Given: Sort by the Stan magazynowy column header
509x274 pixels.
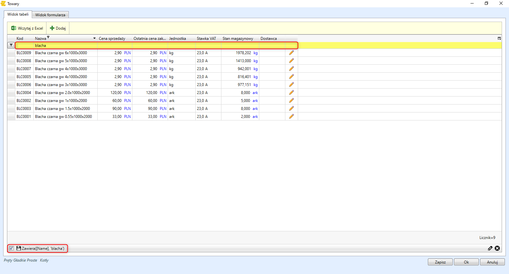Looking at the screenshot, I should coord(238,39).
